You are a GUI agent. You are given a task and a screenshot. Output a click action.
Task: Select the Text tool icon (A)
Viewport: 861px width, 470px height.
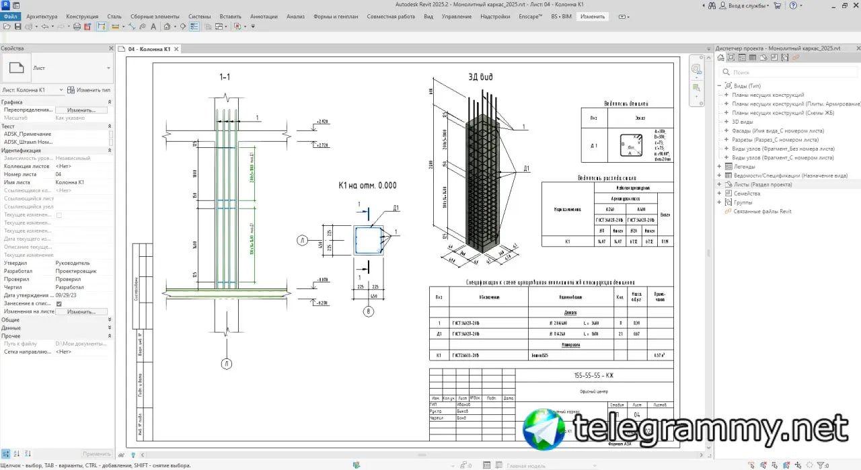pyautogui.click(x=153, y=26)
